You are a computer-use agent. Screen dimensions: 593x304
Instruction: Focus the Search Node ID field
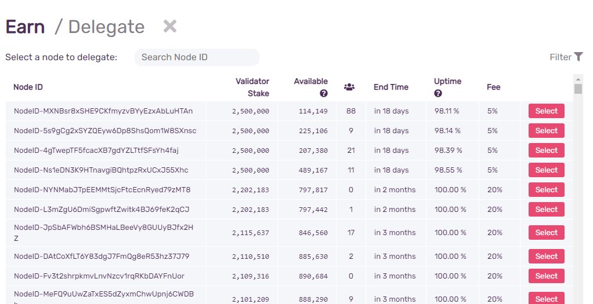pyautogui.click(x=197, y=57)
